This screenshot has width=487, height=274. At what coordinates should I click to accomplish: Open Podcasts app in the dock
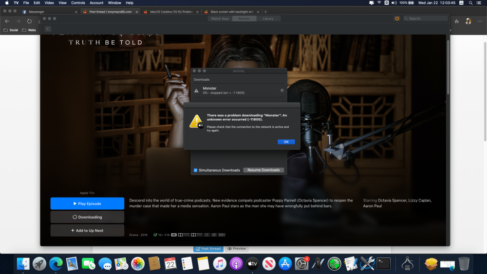(x=236, y=264)
